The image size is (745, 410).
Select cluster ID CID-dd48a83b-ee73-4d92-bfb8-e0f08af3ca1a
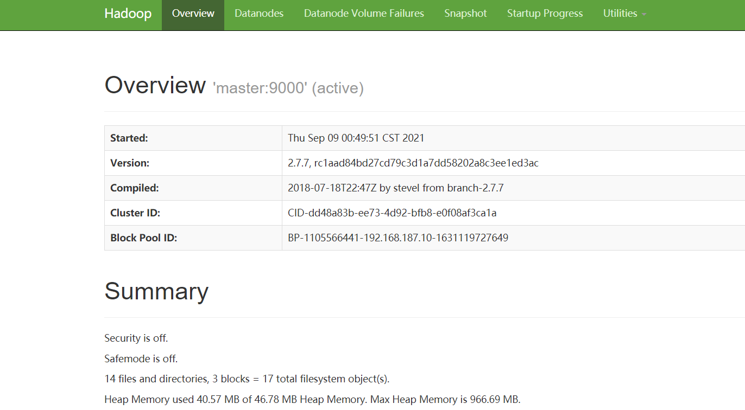tap(392, 213)
